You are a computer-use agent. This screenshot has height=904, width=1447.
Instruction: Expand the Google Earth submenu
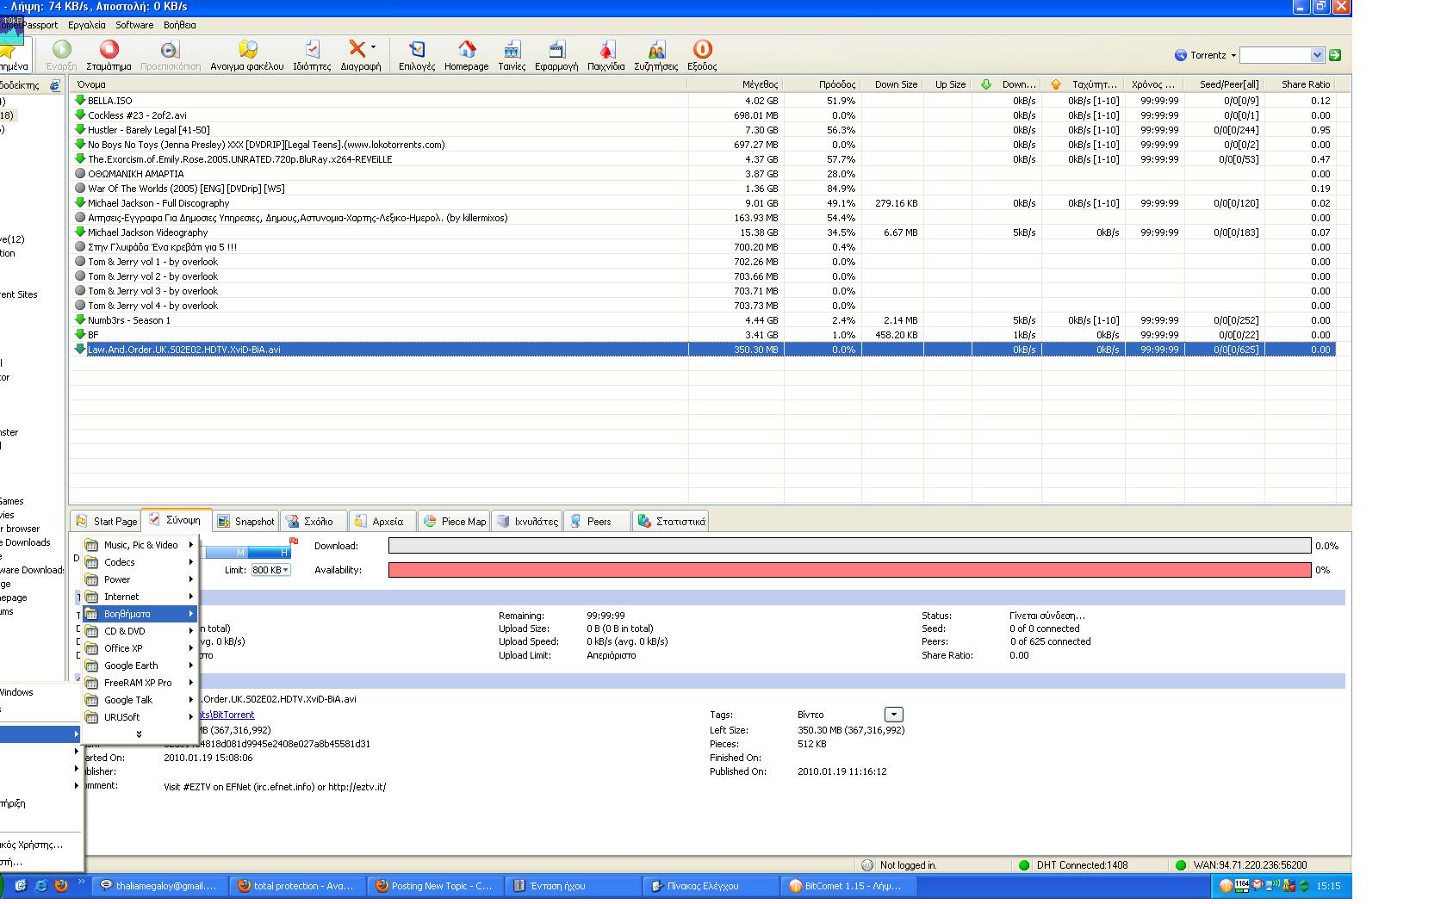pos(141,666)
